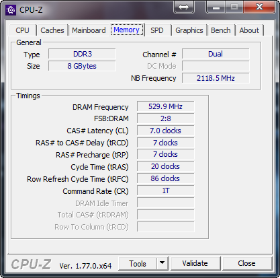Image resolution: width=280 pixels, height=278 pixels.
Task: Open the SPD tab
Action: (x=157, y=30)
